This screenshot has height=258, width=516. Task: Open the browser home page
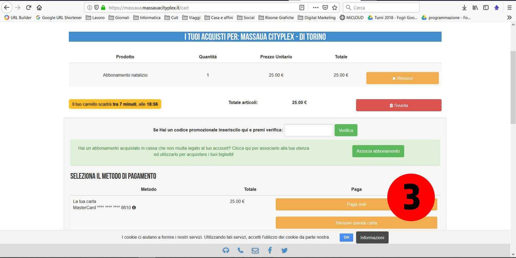click(x=40, y=7)
